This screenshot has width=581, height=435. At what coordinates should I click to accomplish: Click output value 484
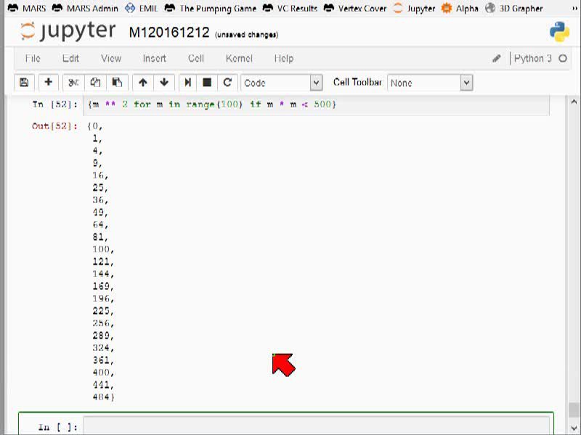pyautogui.click(x=101, y=397)
